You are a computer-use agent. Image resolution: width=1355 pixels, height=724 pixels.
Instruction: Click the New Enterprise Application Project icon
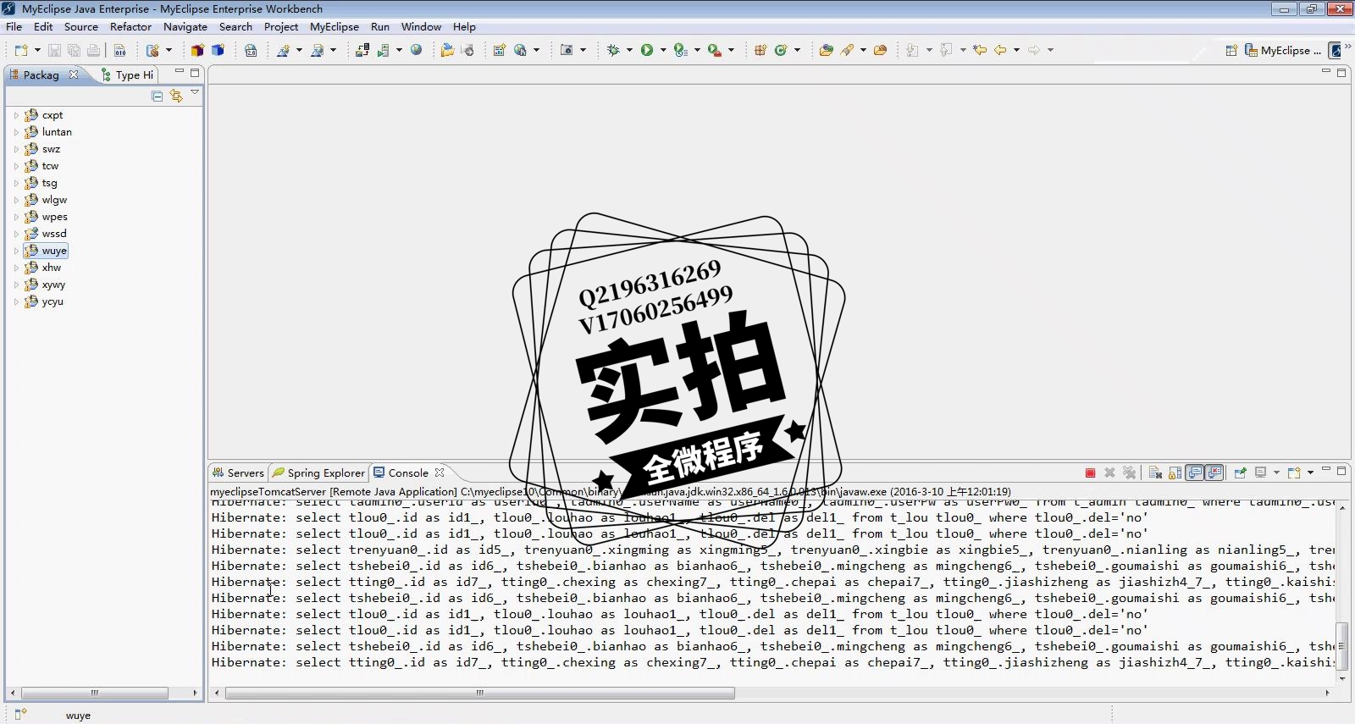coord(197,50)
